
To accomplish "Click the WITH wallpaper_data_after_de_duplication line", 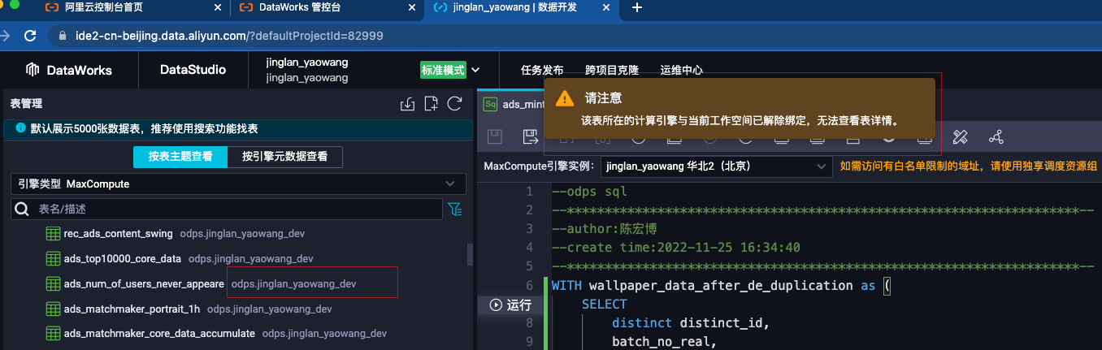I will [x=722, y=286].
